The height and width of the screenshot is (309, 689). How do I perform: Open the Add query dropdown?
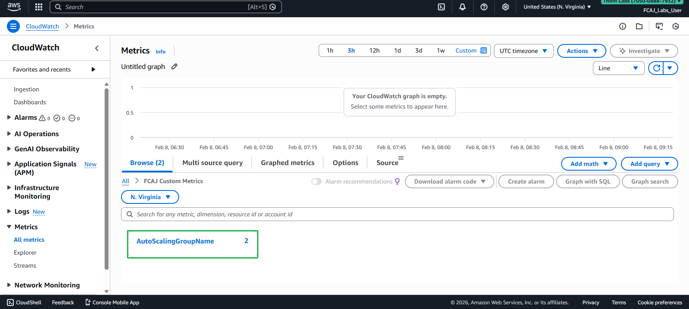coord(649,164)
